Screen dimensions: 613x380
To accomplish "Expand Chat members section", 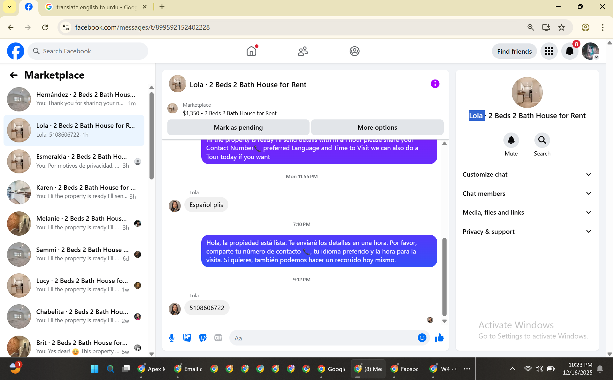I will [527, 194].
